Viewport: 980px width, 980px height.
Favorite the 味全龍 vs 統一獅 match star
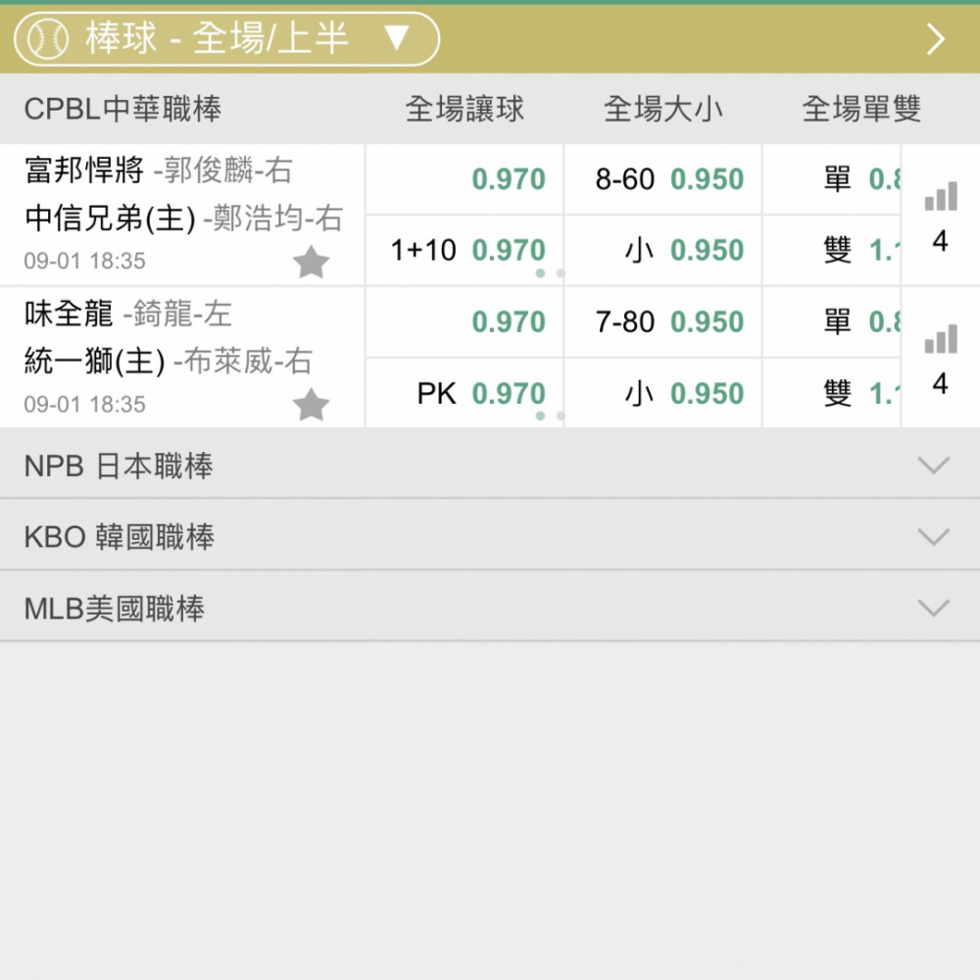point(311,404)
